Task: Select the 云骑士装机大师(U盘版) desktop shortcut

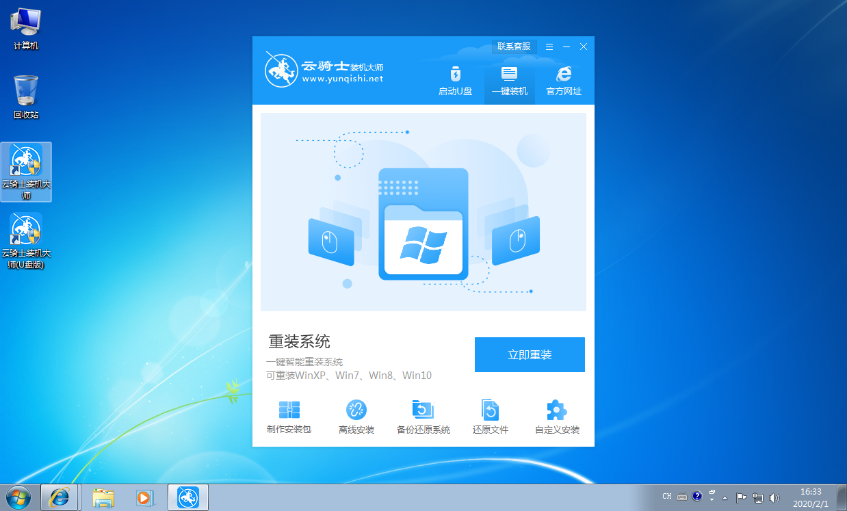Action: (x=26, y=241)
